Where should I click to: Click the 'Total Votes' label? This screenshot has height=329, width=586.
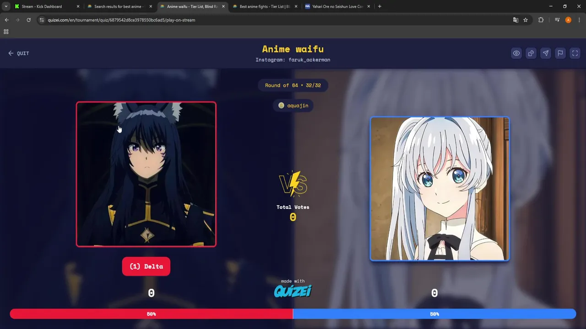[293, 207]
